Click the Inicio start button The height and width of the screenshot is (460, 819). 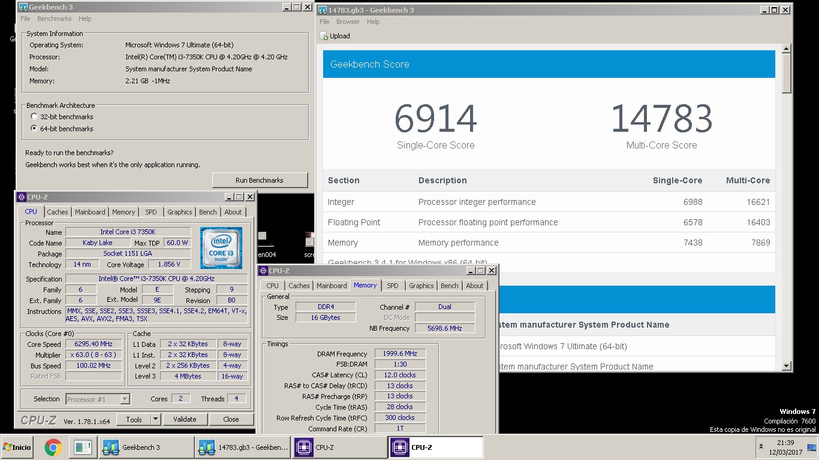pyautogui.click(x=17, y=447)
